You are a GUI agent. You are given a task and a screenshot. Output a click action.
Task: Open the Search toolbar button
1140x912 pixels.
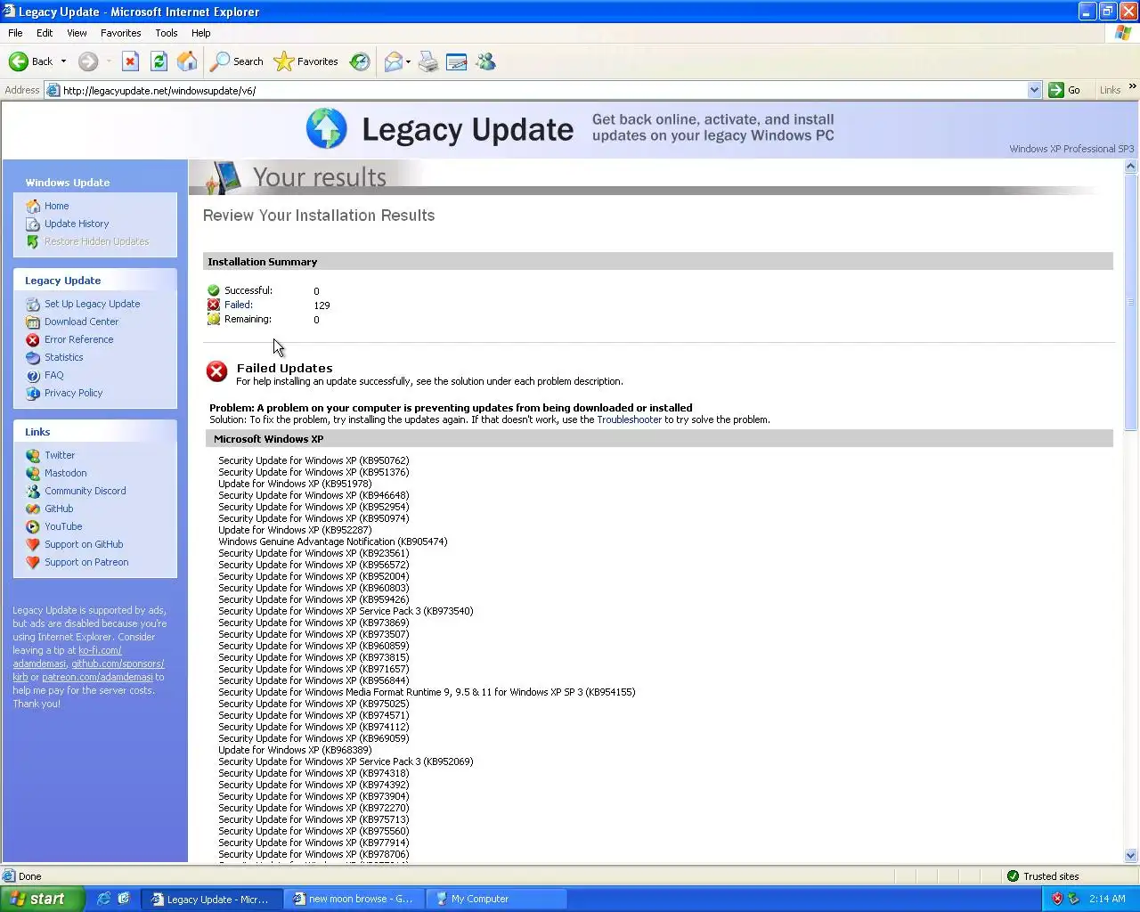(x=237, y=61)
